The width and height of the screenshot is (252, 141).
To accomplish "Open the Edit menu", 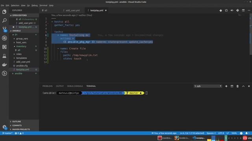I will point(7,5).
